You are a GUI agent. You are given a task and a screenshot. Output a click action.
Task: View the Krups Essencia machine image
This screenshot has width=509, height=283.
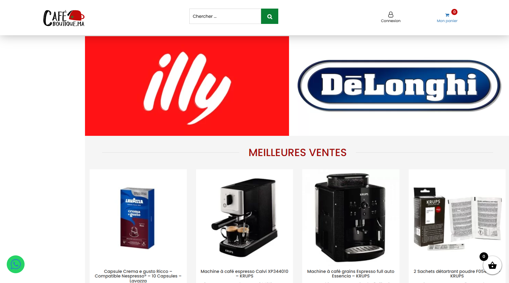(x=351, y=218)
